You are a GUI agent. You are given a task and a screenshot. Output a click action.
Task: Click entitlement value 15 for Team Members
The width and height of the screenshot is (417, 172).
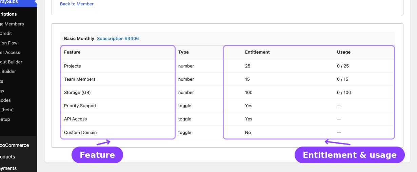pos(247,79)
